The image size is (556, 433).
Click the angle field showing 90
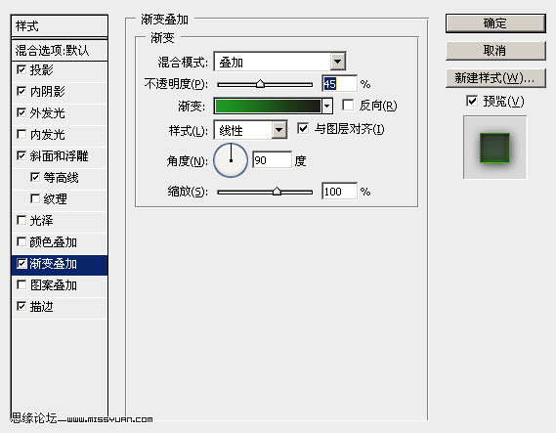272,160
